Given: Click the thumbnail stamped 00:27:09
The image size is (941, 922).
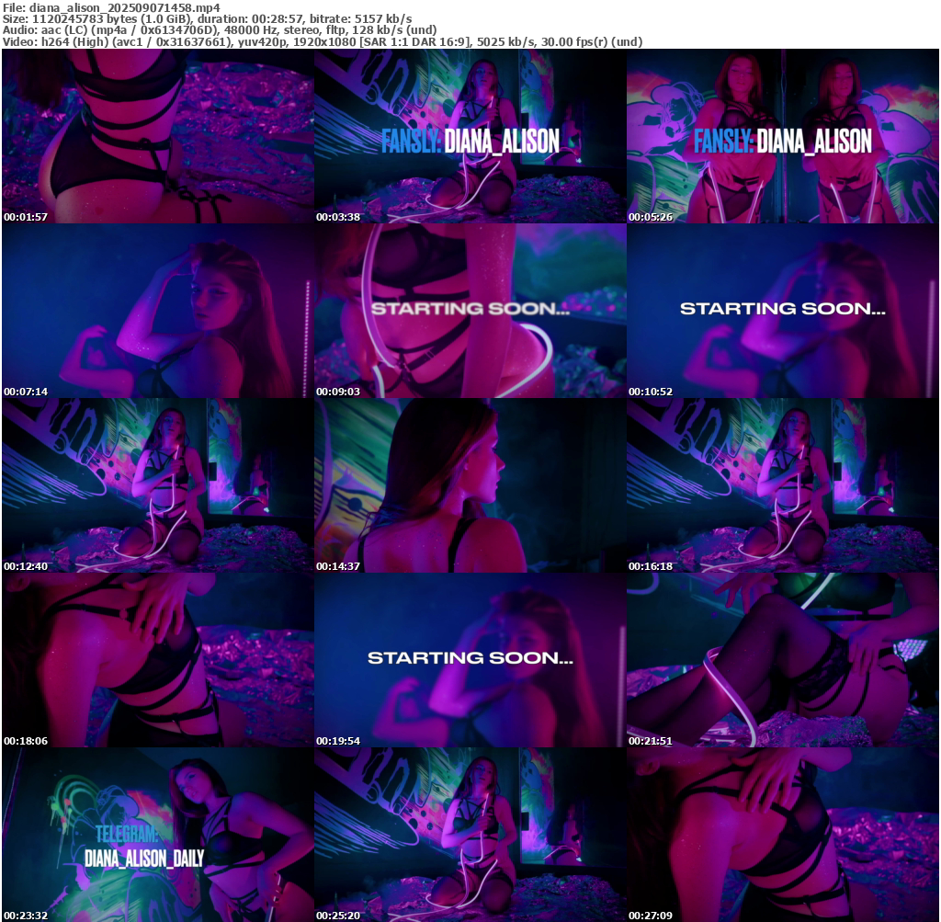Looking at the screenshot, I should [783, 835].
